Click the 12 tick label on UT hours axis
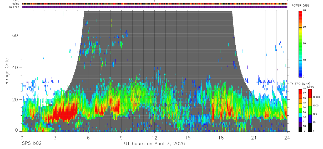This screenshot has width=323, height=149. [154, 138]
